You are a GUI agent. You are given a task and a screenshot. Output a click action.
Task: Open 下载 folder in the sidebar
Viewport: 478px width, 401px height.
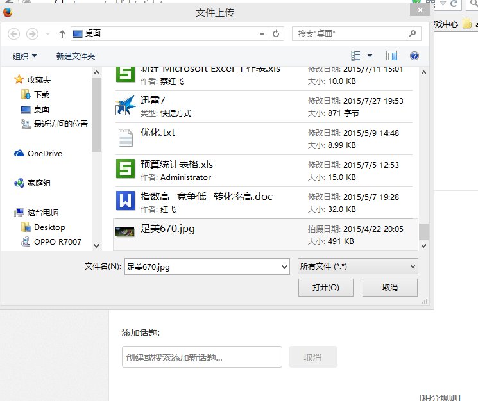click(42, 94)
